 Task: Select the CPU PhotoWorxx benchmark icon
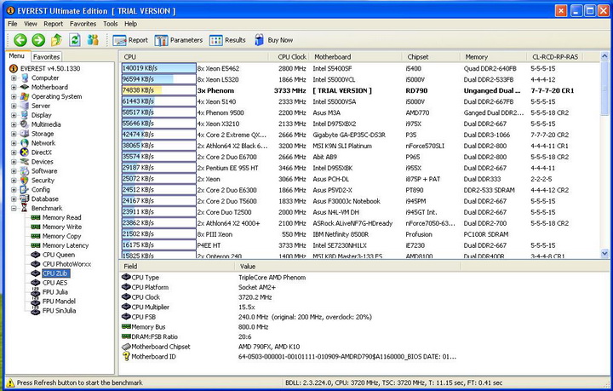[36, 264]
